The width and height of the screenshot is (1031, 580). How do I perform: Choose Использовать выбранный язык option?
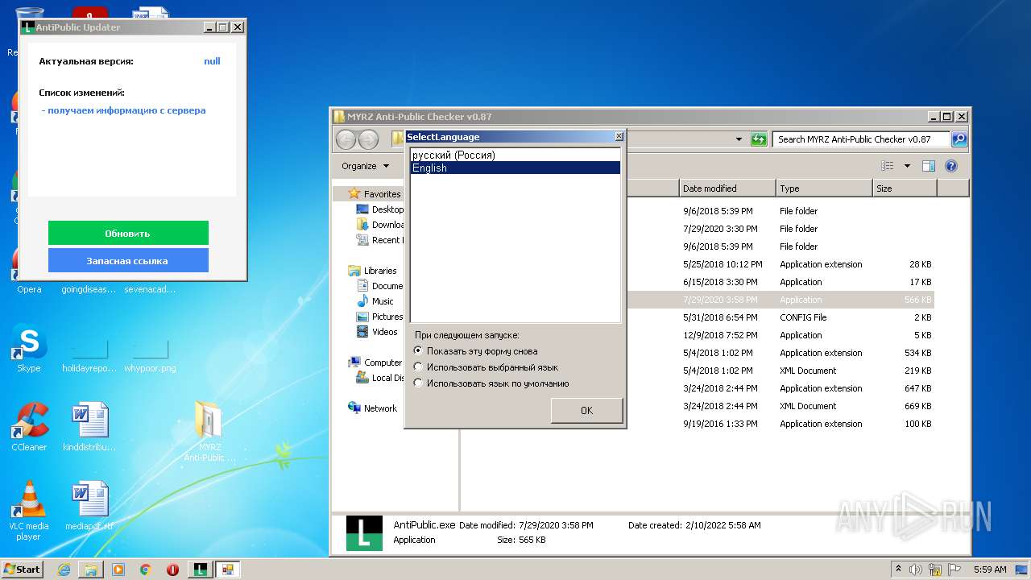[x=486, y=367]
